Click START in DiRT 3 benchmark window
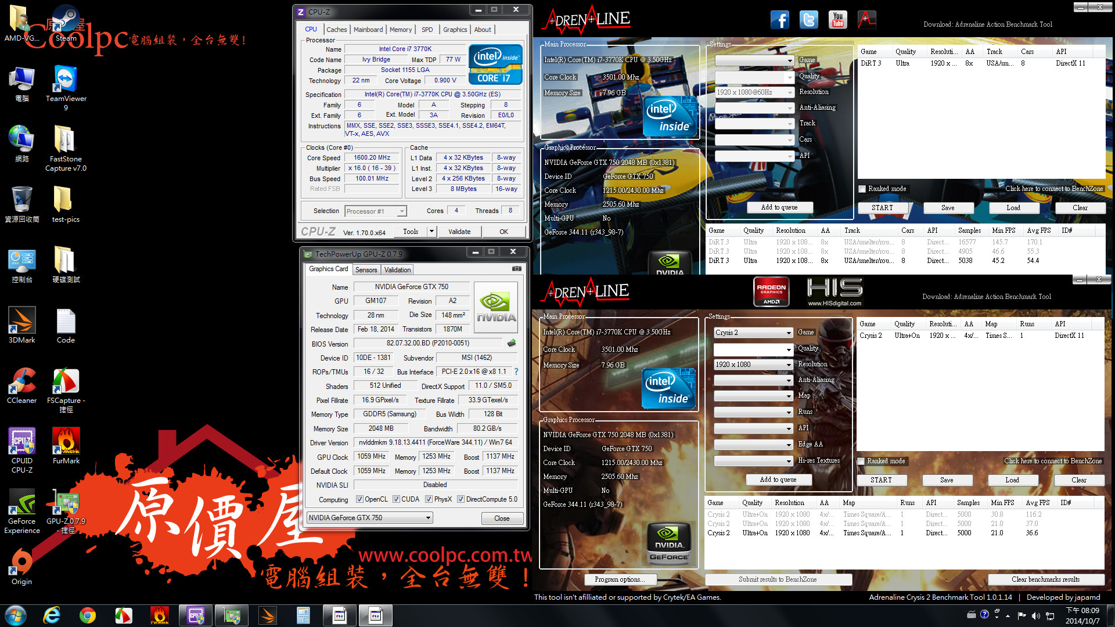 882,208
